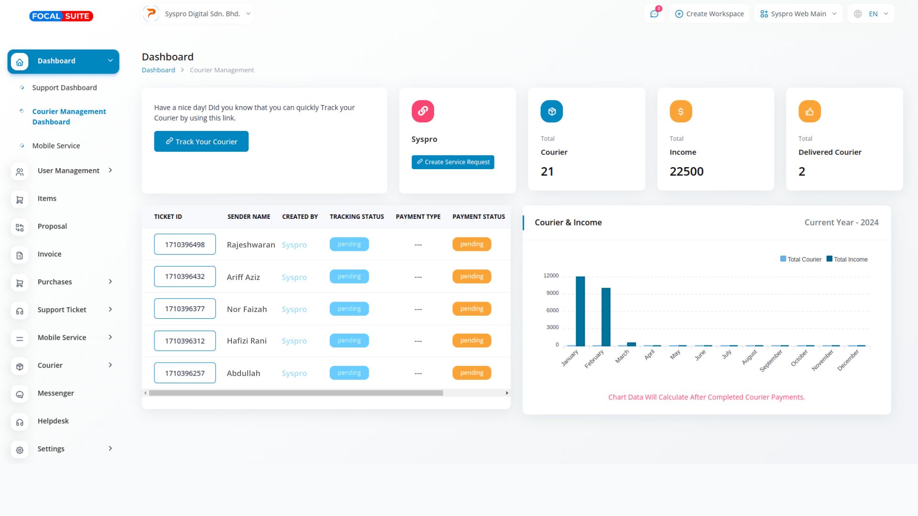Click the Invoice document icon in sidebar
Image resolution: width=918 pixels, height=516 pixels.
click(20, 255)
